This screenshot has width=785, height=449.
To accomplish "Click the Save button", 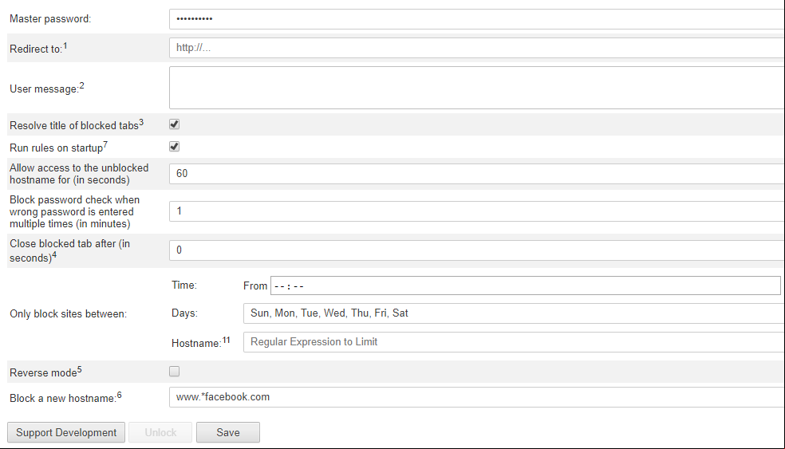I will tap(228, 432).
